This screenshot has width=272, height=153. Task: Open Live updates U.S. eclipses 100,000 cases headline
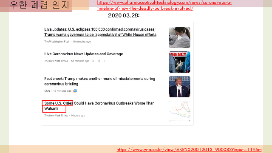(100, 32)
